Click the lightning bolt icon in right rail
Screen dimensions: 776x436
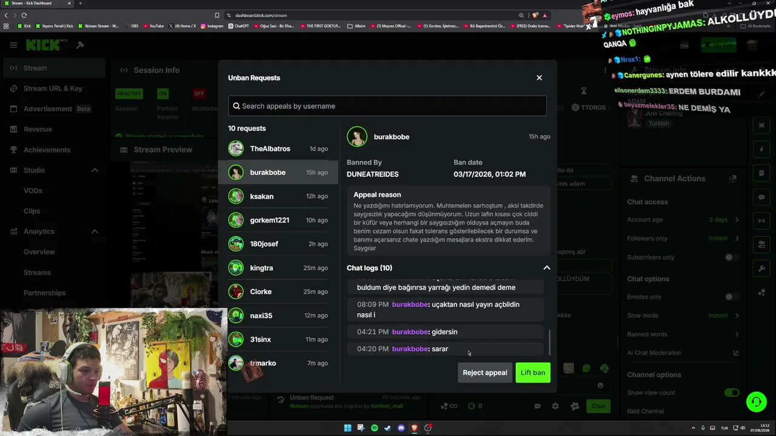tap(762, 150)
